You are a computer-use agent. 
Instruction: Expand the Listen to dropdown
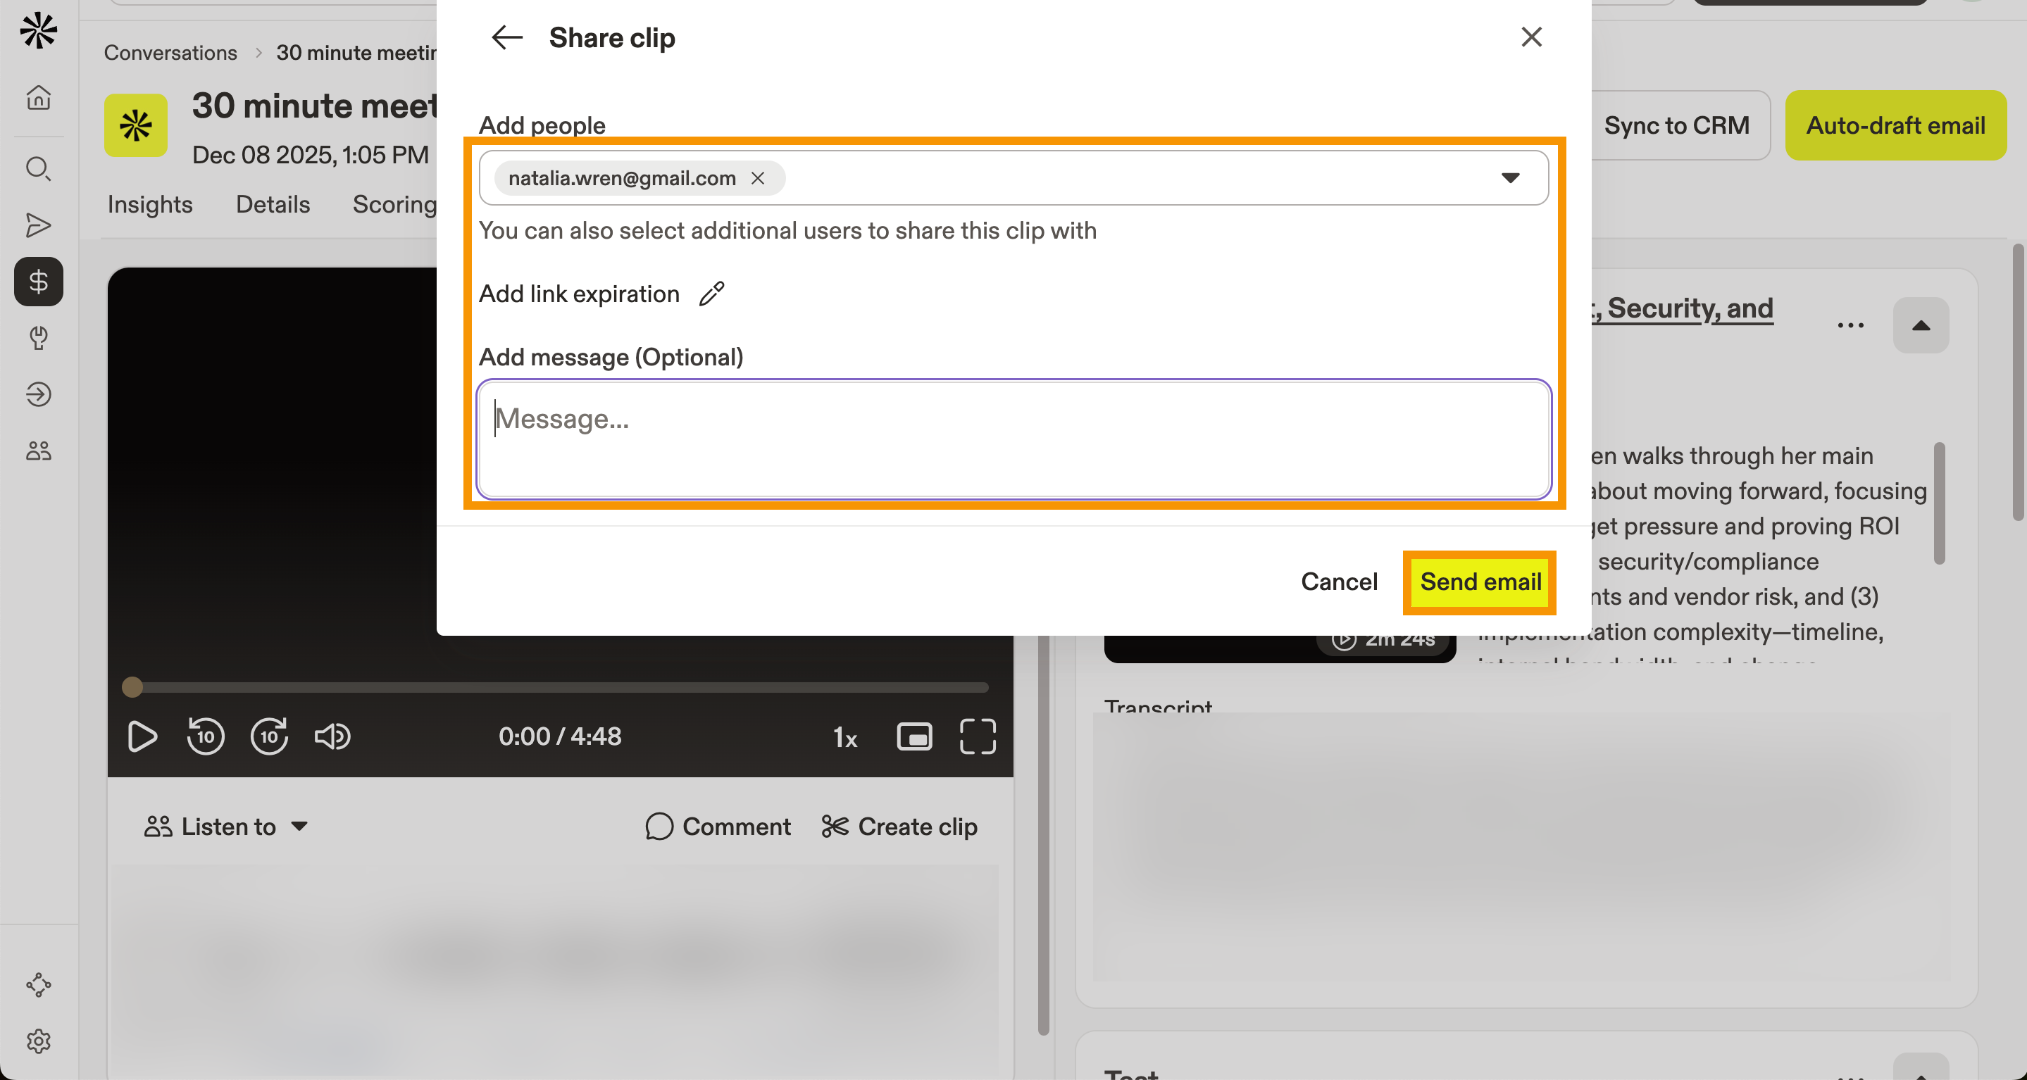(301, 827)
